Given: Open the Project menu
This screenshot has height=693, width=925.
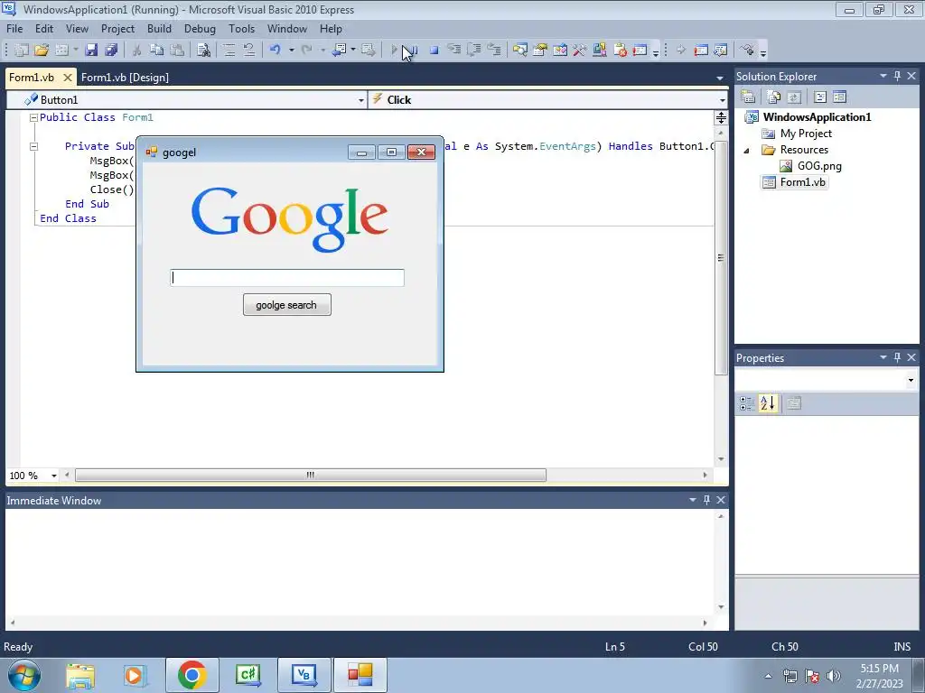Looking at the screenshot, I should pos(117,28).
